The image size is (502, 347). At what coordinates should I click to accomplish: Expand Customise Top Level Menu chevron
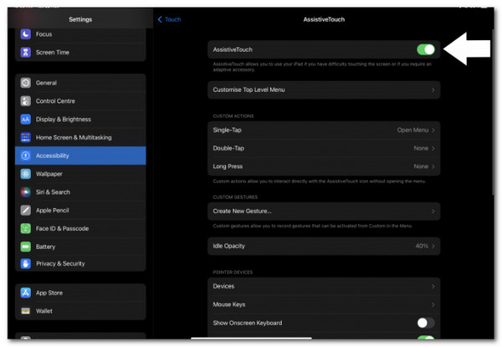coord(433,89)
